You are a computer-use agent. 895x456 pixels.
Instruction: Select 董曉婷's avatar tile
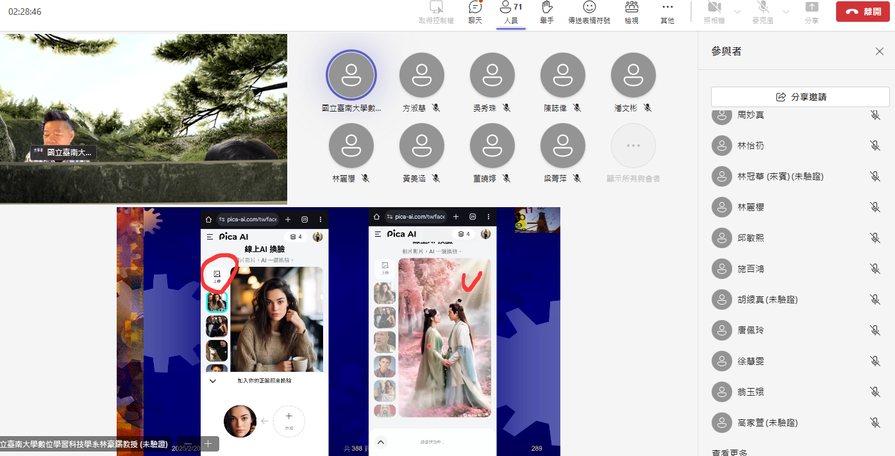click(492, 146)
